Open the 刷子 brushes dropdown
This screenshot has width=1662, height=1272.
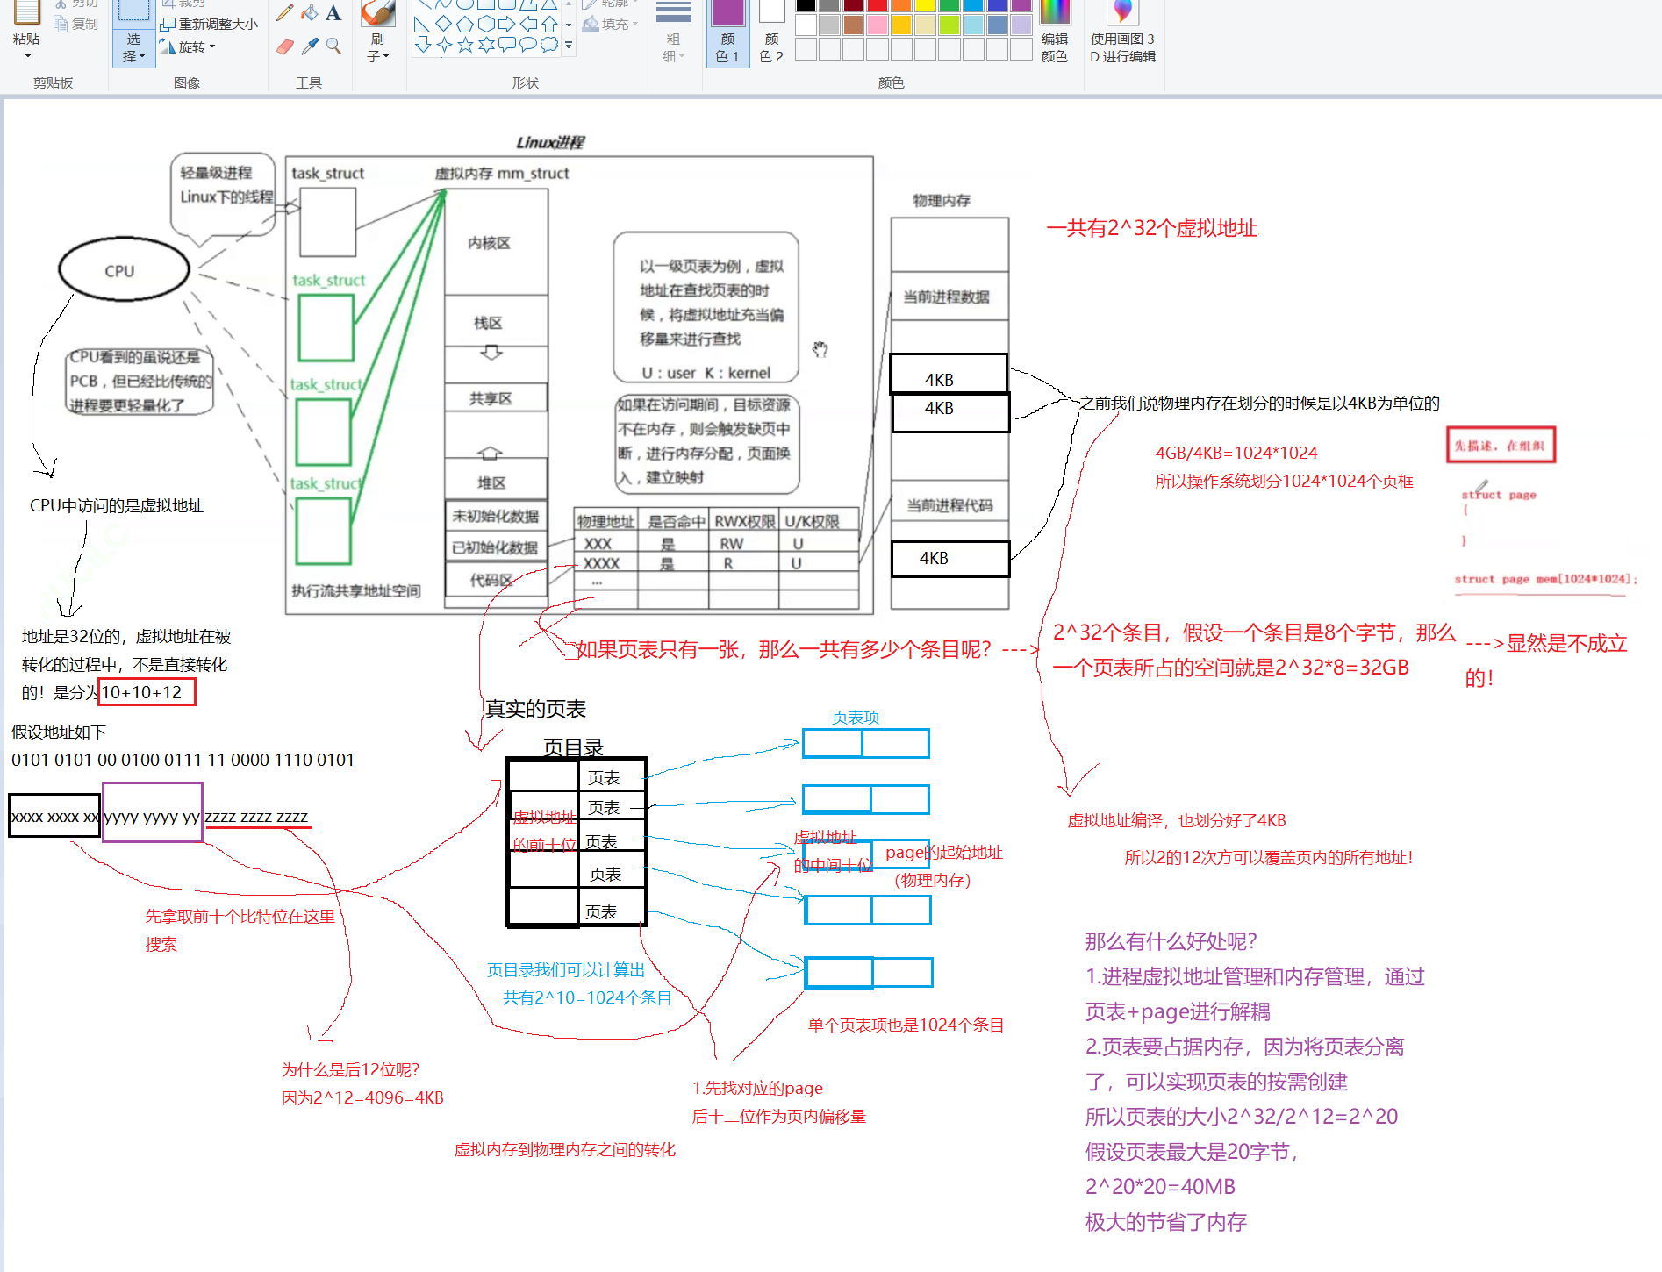pos(378,48)
